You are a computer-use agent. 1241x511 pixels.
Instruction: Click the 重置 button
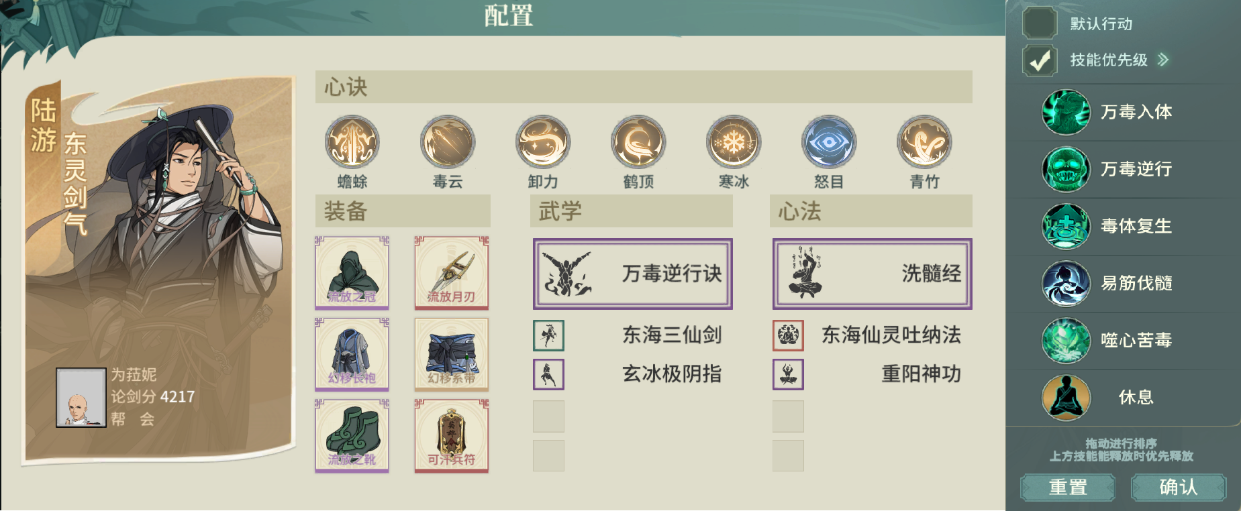pyautogui.click(x=1068, y=487)
